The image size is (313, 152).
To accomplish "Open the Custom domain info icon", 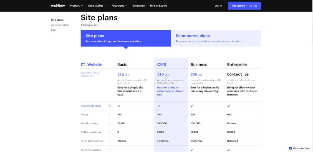I will (109, 106).
